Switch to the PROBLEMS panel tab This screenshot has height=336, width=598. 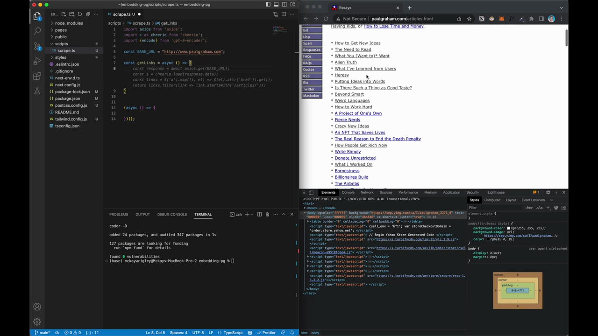[x=119, y=214]
